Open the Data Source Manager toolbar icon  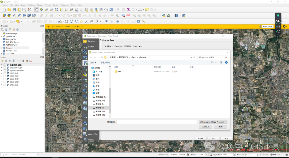pos(4,16)
